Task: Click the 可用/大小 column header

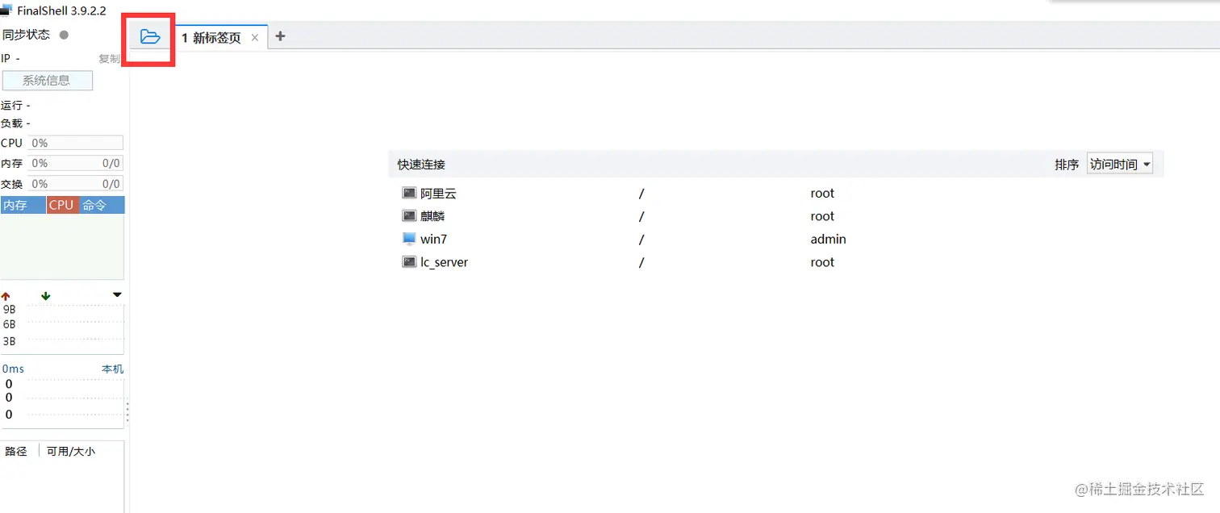Action: click(x=71, y=452)
